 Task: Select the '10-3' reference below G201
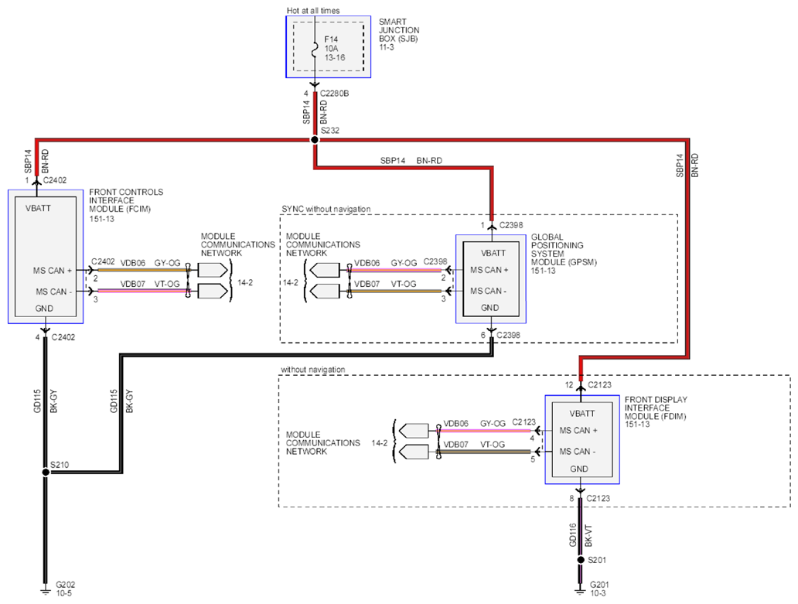click(598, 593)
